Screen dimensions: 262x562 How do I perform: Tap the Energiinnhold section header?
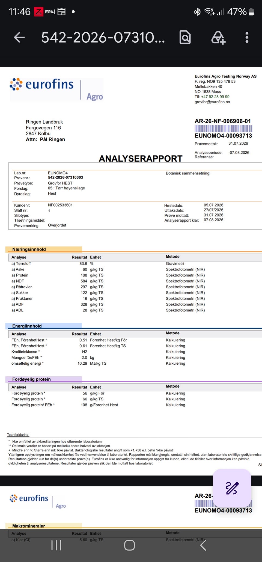pyautogui.click(x=27, y=326)
